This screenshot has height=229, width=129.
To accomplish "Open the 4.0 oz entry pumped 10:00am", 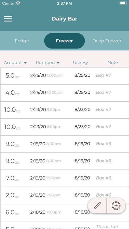I will click(64, 93).
